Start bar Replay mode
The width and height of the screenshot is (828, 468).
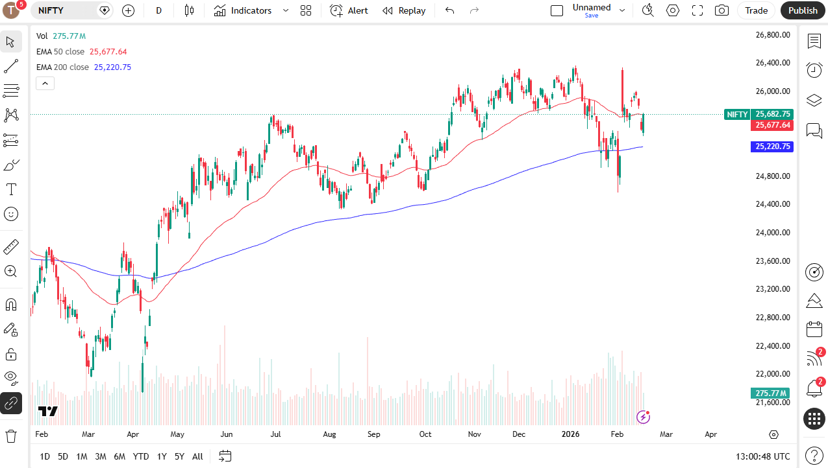(404, 10)
